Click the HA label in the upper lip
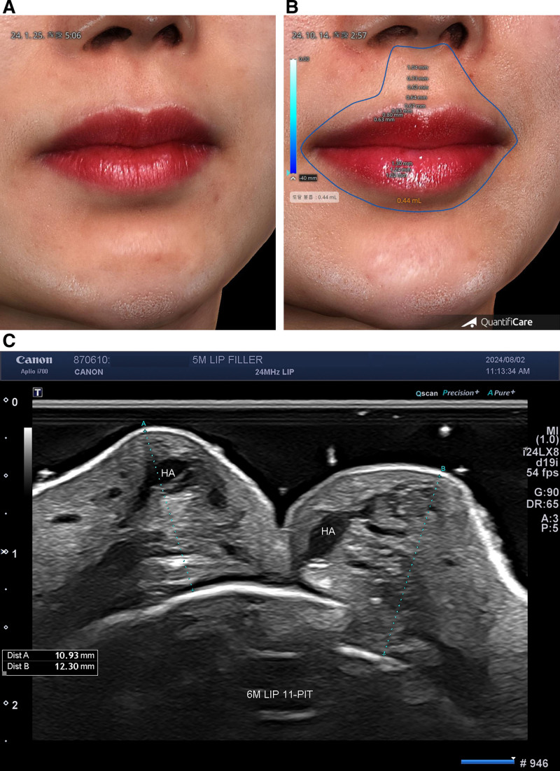Viewport: 560px width, 771px height. 168,473
